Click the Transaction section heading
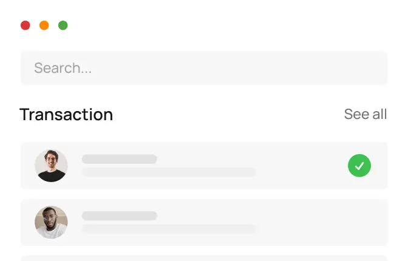The width and height of the screenshot is (408, 261). (66, 114)
